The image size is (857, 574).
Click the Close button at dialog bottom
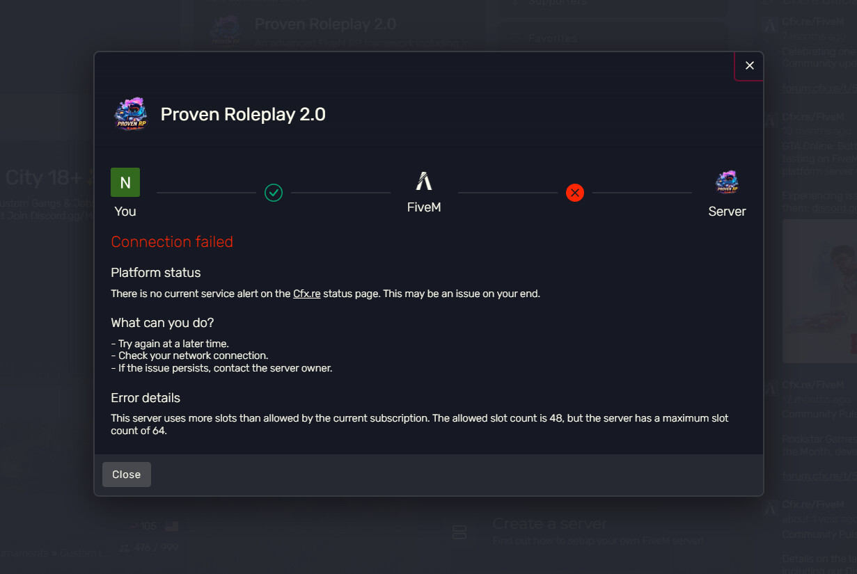(x=127, y=475)
